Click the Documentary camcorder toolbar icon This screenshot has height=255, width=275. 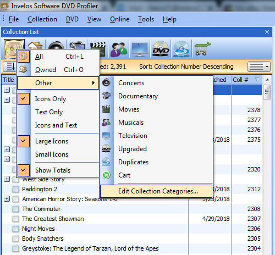(x=77, y=45)
